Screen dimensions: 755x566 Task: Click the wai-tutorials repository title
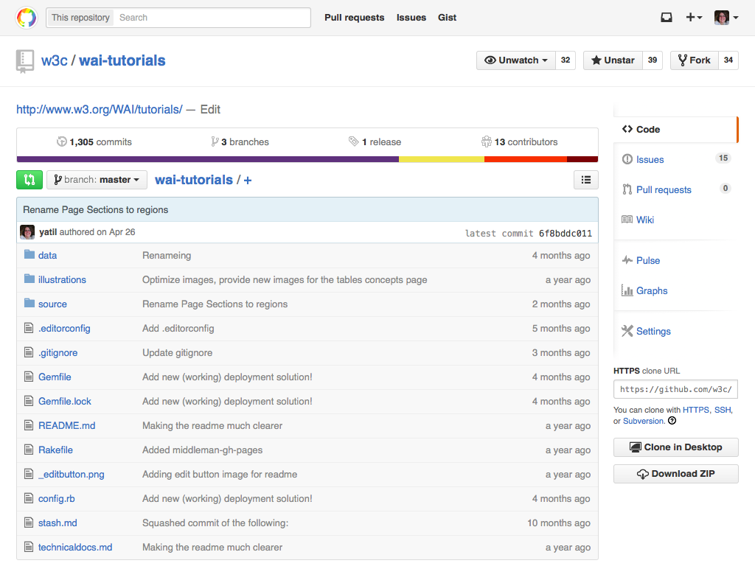(x=122, y=60)
